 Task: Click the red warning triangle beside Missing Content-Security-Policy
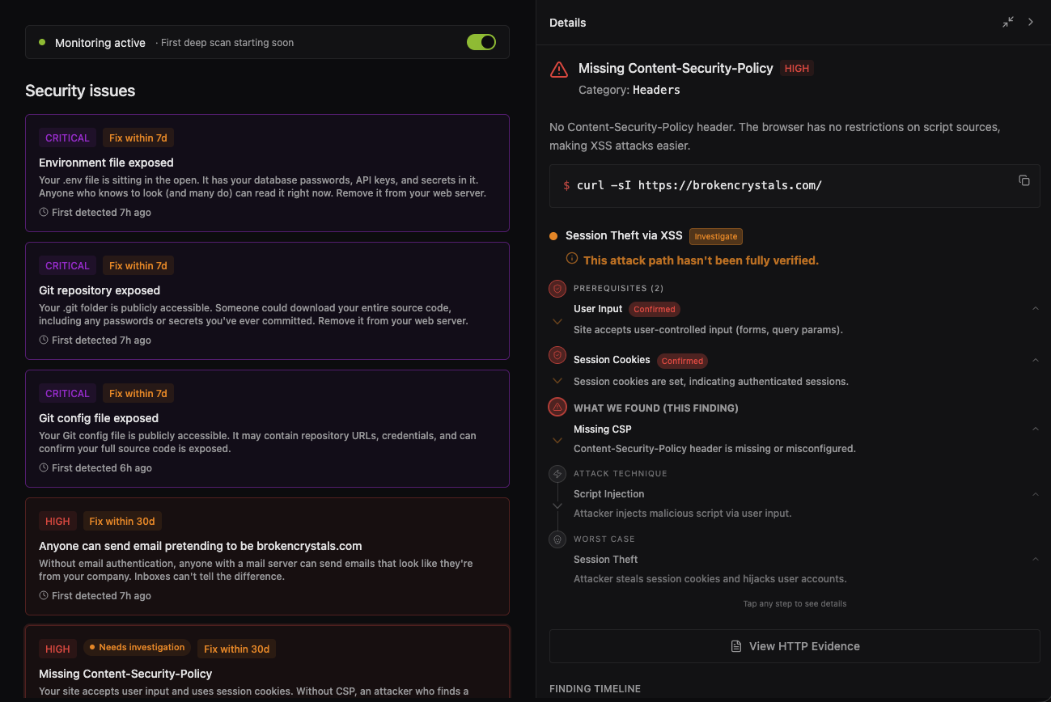pos(558,70)
